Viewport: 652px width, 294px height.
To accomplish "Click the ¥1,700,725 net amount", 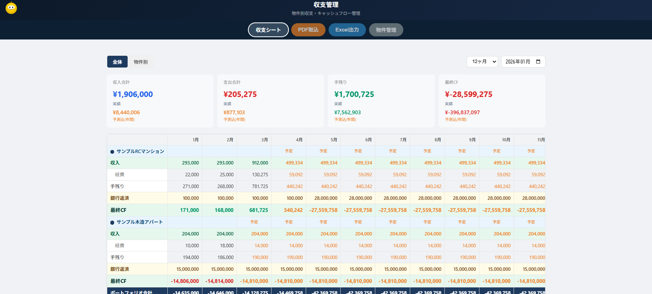I will click(354, 94).
